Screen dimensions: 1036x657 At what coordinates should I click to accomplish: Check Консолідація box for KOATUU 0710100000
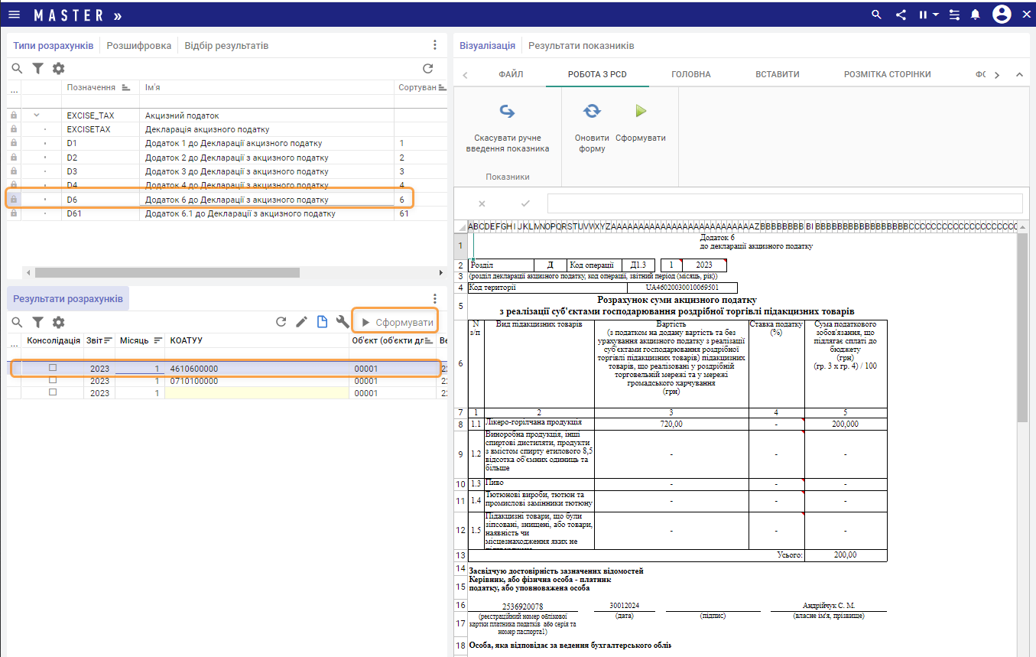[53, 380]
